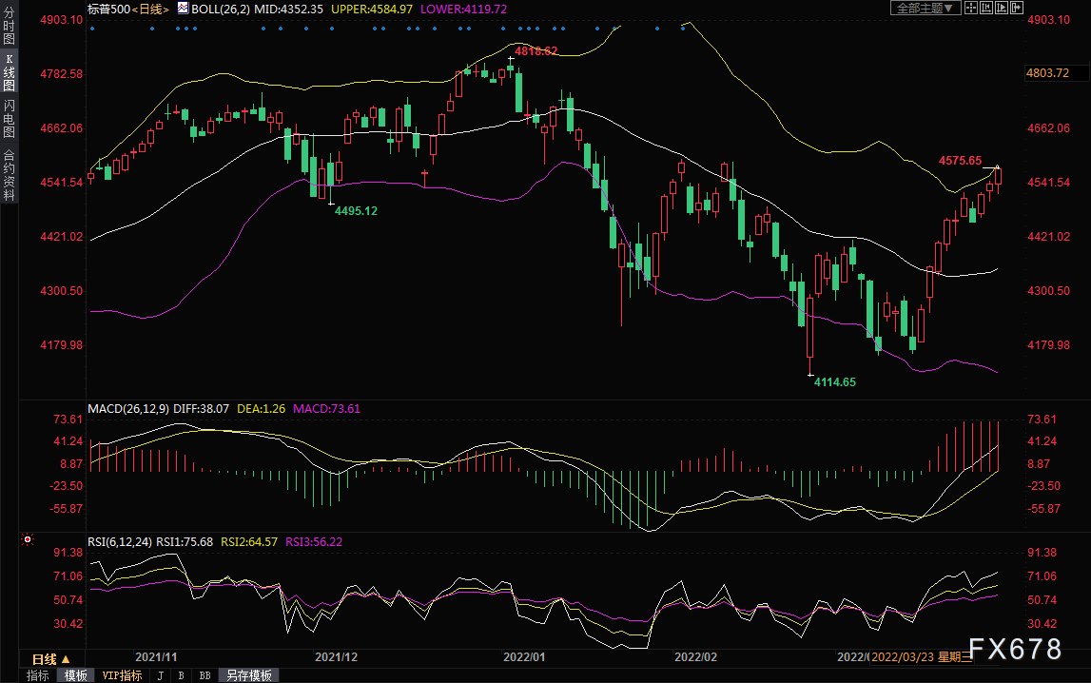Switch to the 分时图 side tab
This screenshot has height=683, width=1091.
10,25
